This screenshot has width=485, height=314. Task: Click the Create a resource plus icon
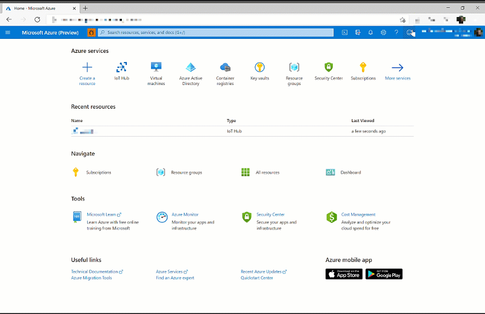click(x=87, y=67)
